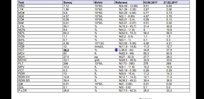Click the MCV reference range N(82.9 - 98)

pyautogui.click(x=126, y=53)
